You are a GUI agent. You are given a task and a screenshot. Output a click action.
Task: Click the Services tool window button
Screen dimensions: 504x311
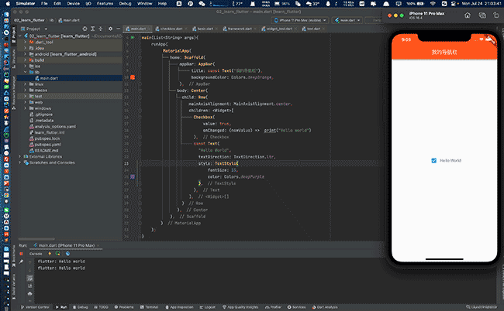tap(296, 307)
